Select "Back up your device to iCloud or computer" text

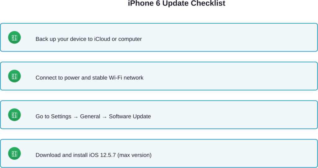coord(89,39)
